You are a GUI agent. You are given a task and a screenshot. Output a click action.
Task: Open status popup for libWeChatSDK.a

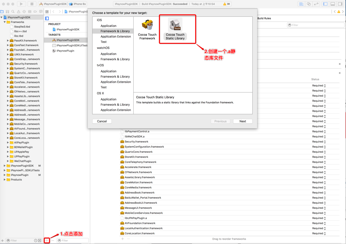click(319, 137)
